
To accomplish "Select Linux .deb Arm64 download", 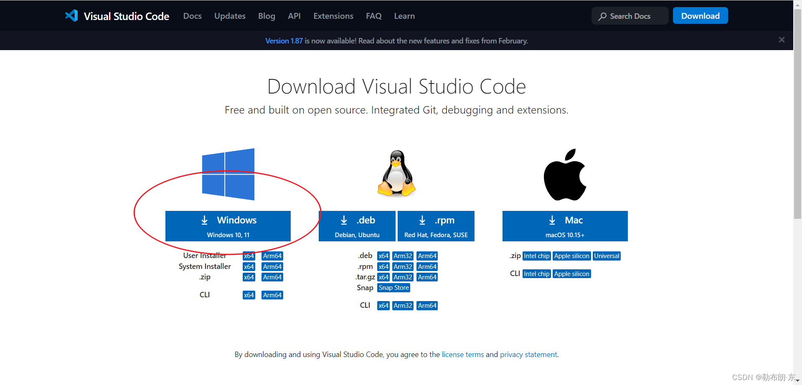I will pos(427,256).
